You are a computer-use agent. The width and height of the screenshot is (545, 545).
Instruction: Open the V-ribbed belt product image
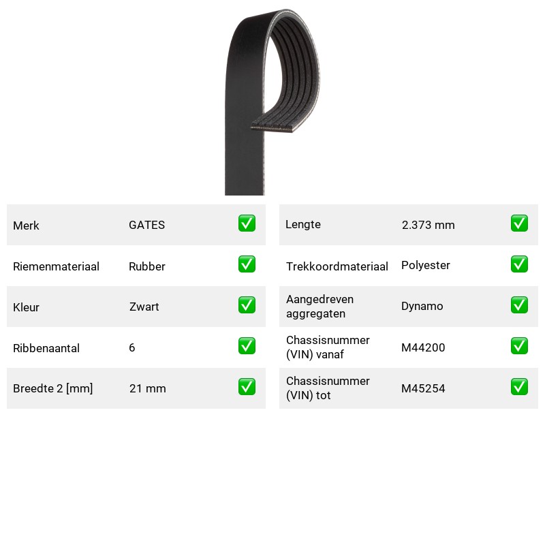[272, 102]
